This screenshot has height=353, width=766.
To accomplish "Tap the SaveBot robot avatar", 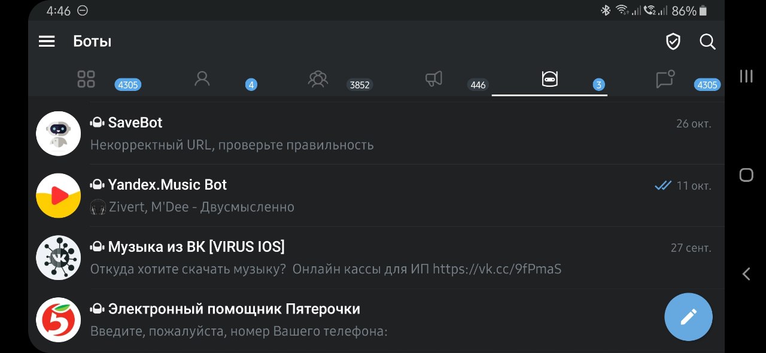I will click(58, 133).
